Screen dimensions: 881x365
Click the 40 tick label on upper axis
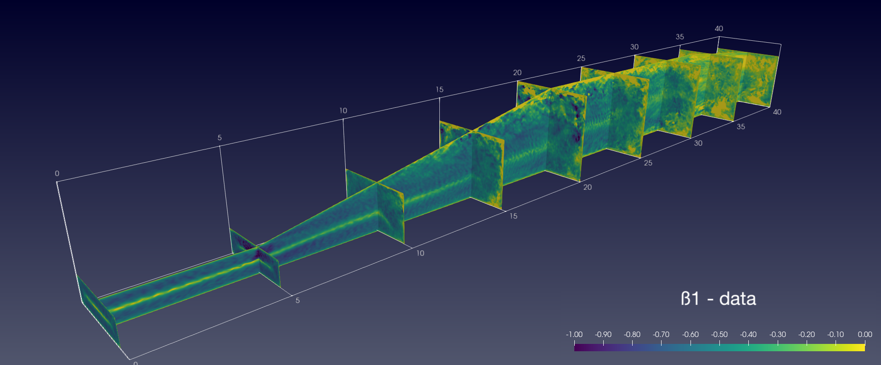pyautogui.click(x=718, y=28)
